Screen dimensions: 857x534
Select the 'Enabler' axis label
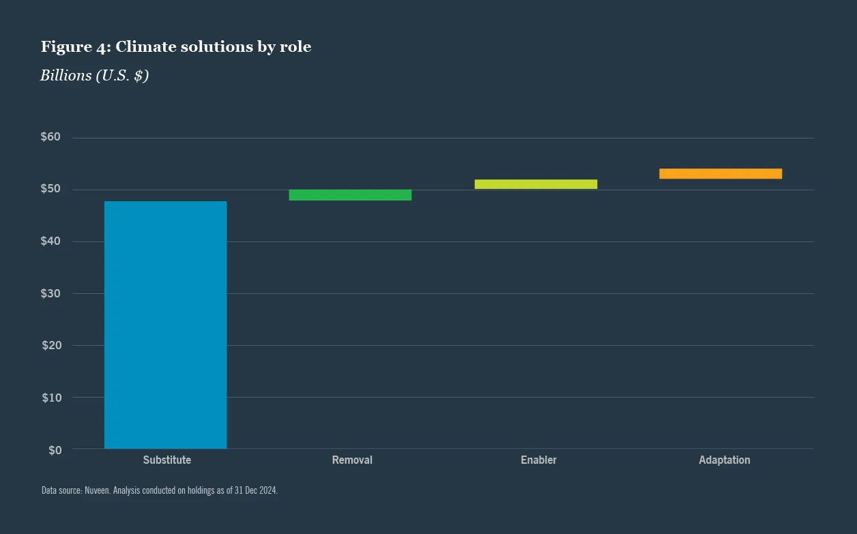pyautogui.click(x=538, y=460)
